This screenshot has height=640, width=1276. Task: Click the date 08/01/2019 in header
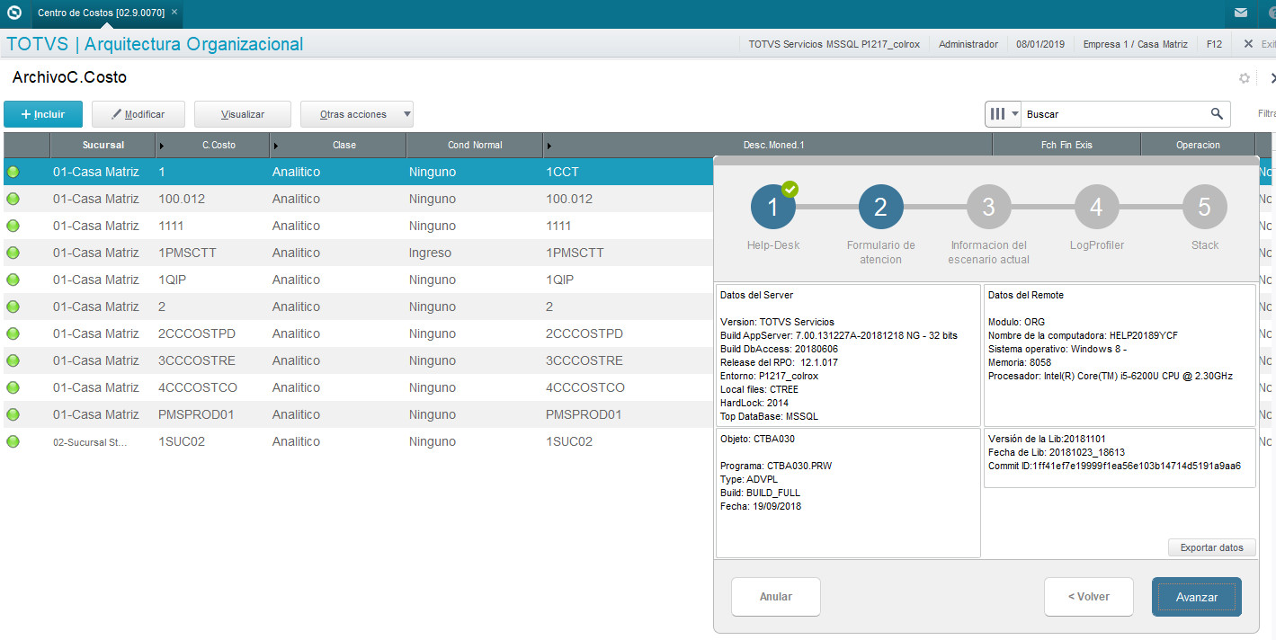[1040, 44]
